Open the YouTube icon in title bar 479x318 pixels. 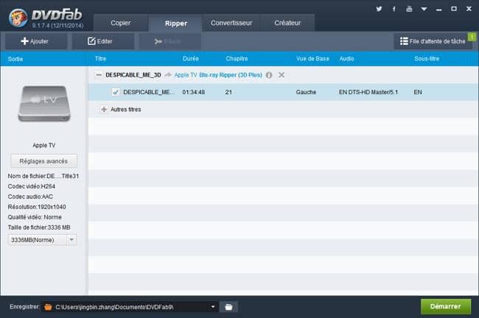tap(409, 9)
